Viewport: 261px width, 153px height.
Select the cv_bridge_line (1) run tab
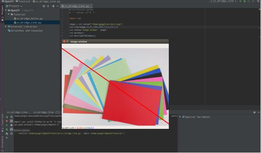click(x=47, y=112)
